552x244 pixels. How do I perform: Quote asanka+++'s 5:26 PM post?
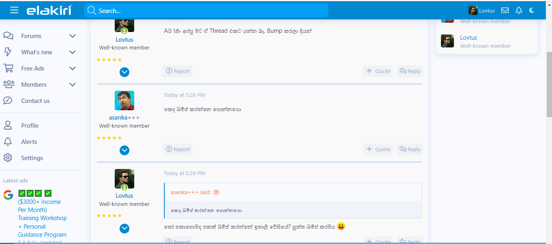[378, 149]
